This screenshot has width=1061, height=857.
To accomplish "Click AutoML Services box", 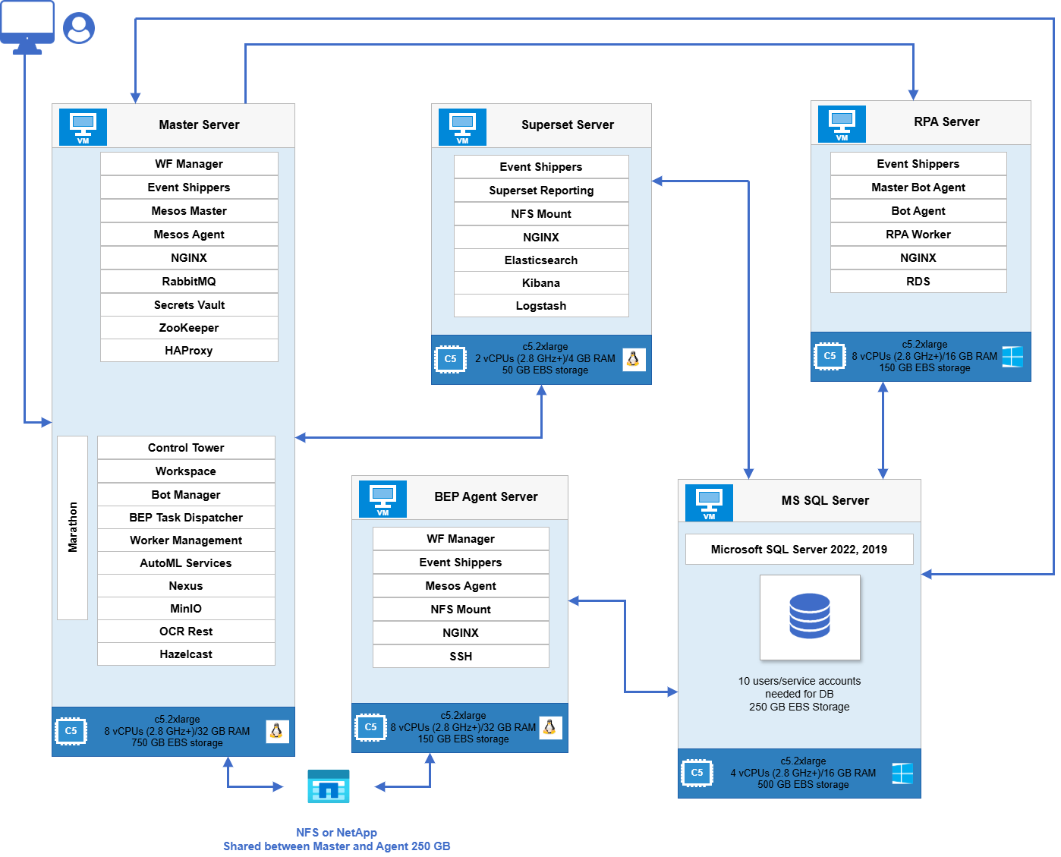I will [x=186, y=563].
